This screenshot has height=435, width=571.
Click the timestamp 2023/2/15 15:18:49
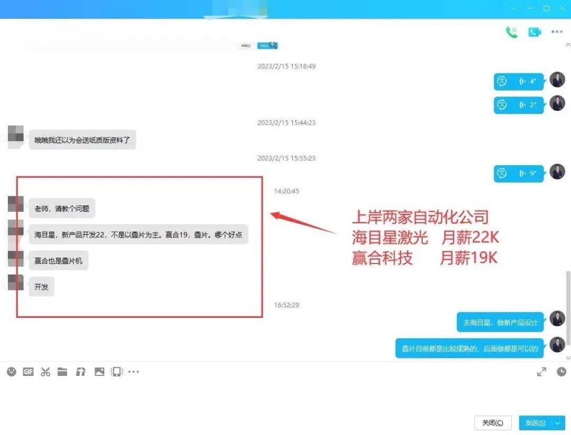(x=286, y=66)
